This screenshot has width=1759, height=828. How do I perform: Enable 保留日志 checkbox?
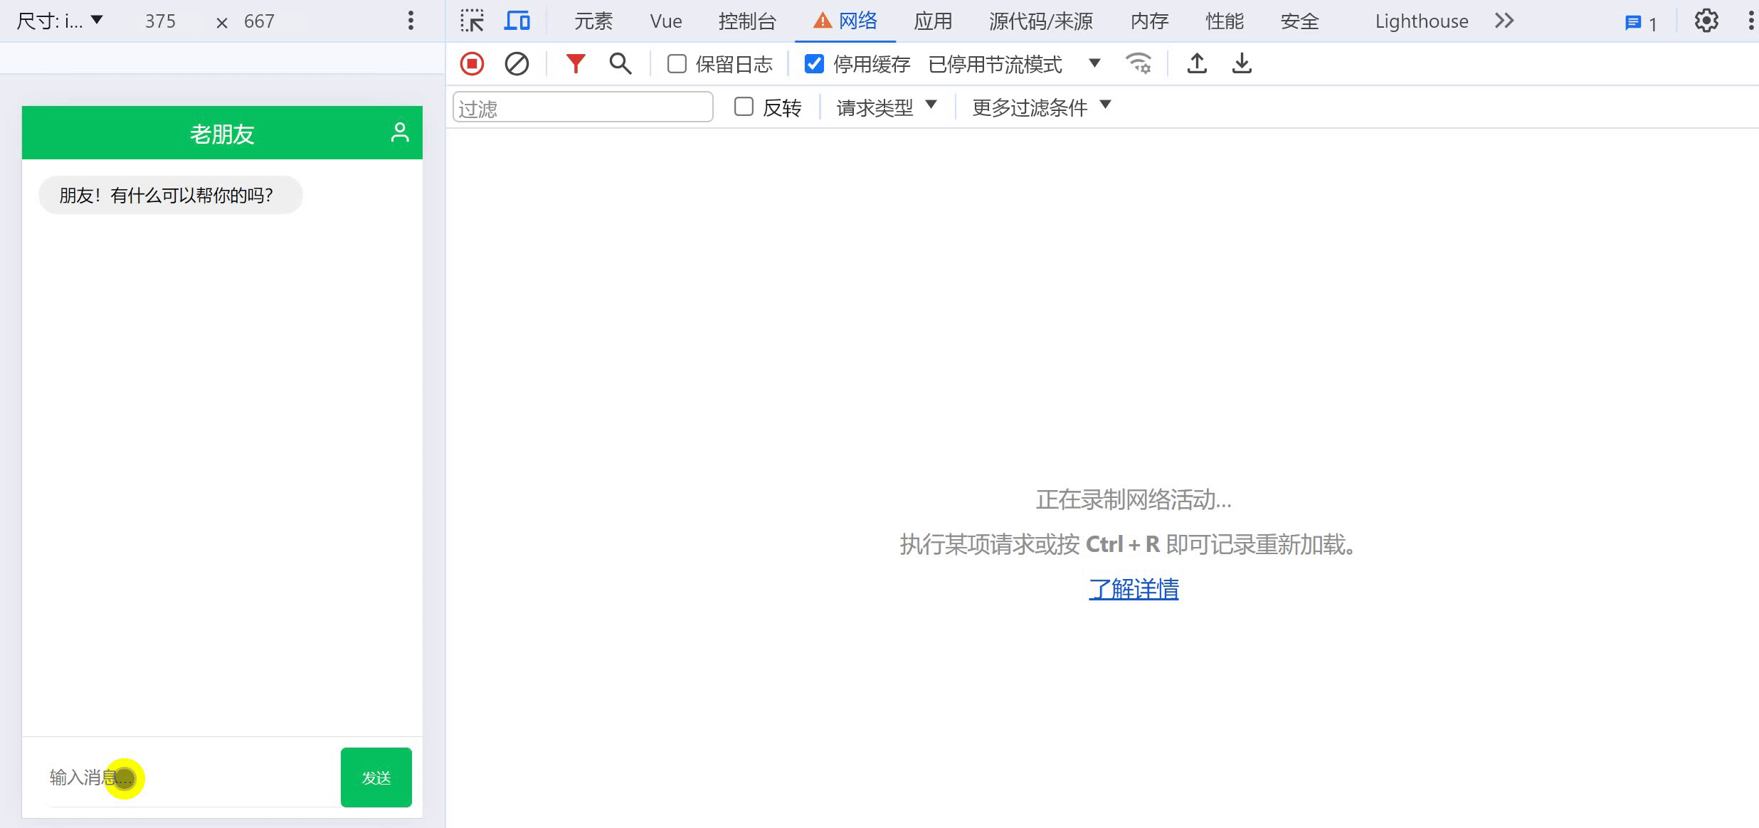coord(675,63)
